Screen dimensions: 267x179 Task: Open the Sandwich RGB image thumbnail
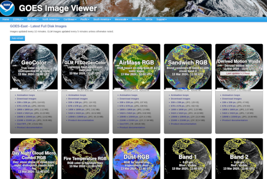(188, 67)
